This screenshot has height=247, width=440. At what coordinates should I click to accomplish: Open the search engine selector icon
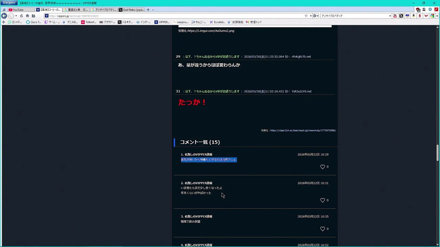315,16
